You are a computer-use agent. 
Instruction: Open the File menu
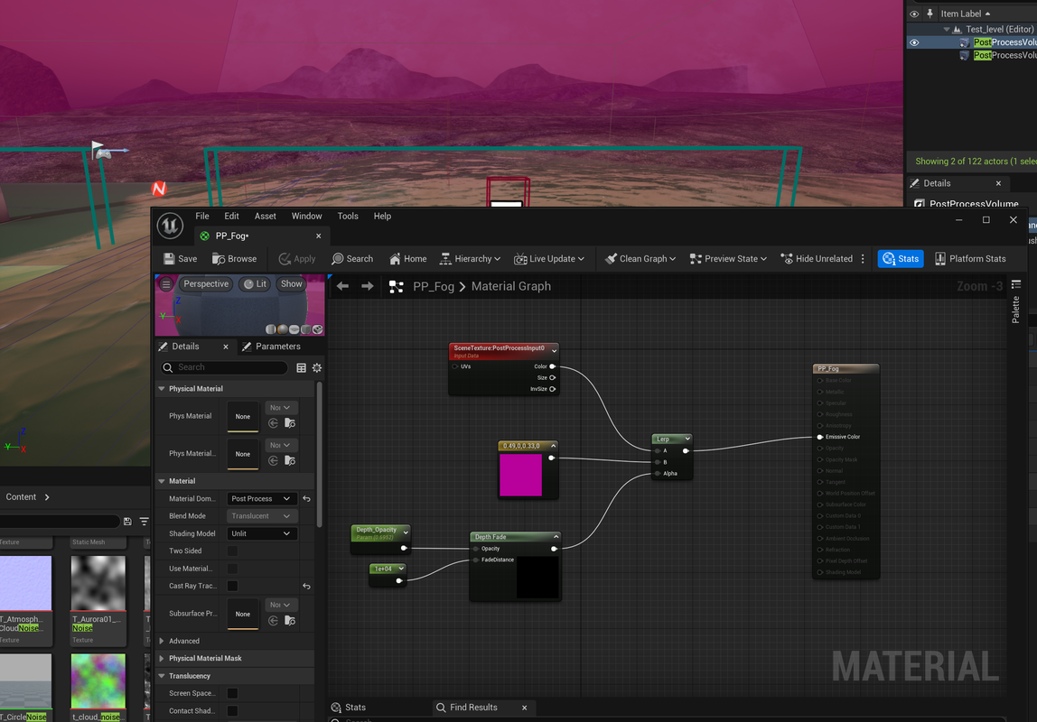pyautogui.click(x=202, y=216)
